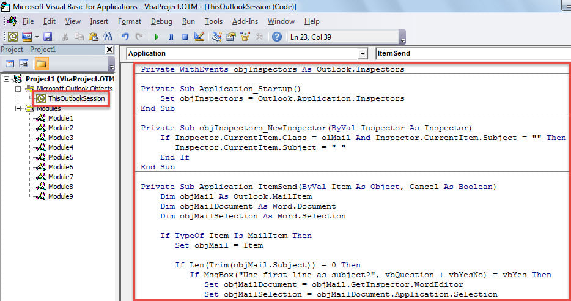Collapse the Project1 root tree node

point(7,79)
